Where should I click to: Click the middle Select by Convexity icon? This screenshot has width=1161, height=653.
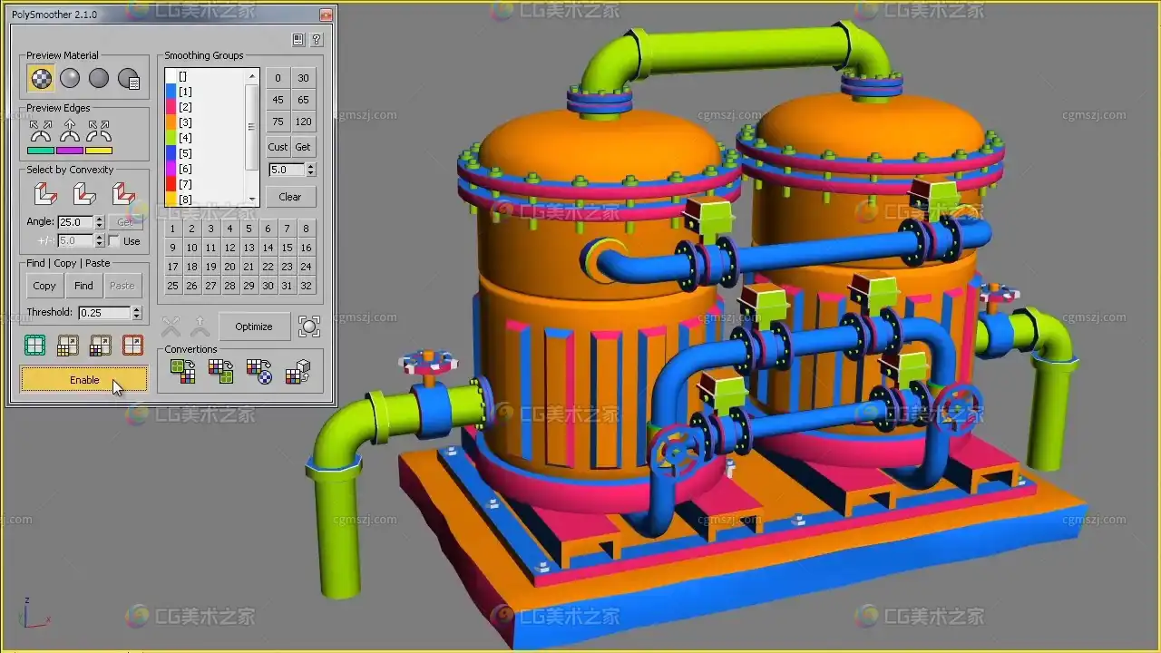click(84, 194)
